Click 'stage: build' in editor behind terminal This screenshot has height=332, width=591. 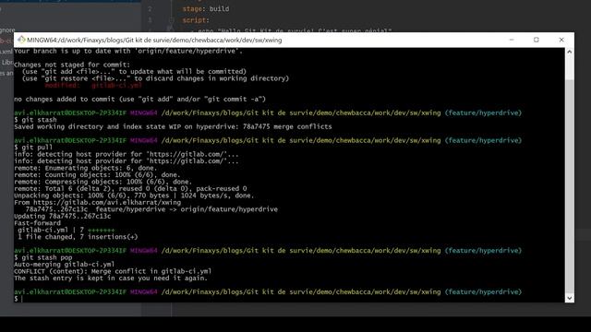click(x=206, y=8)
